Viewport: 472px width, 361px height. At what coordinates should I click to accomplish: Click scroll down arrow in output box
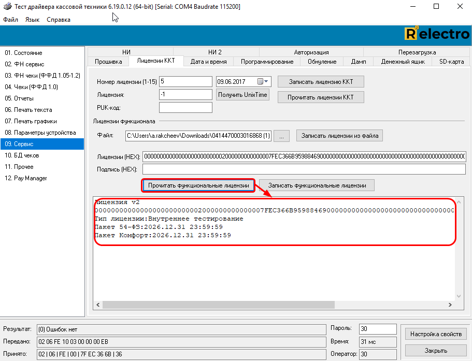point(458,296)
